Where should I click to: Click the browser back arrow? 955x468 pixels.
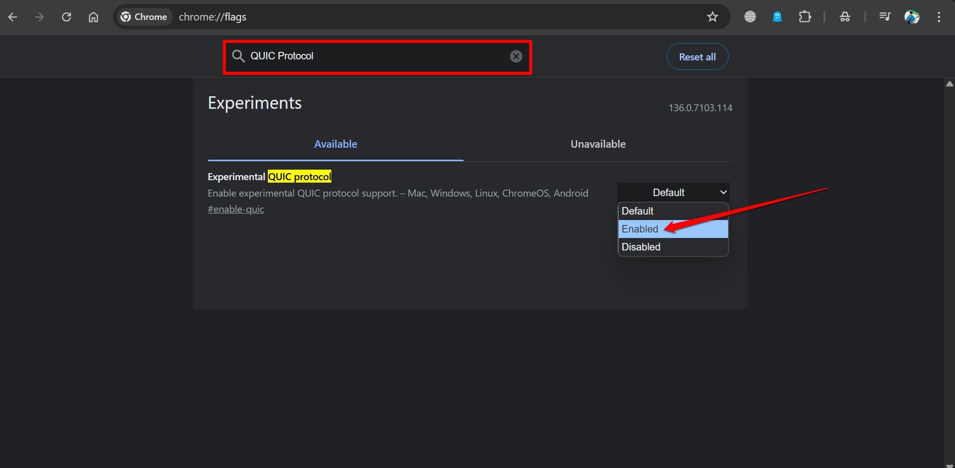pyautogui.click(x=13, y=17)
